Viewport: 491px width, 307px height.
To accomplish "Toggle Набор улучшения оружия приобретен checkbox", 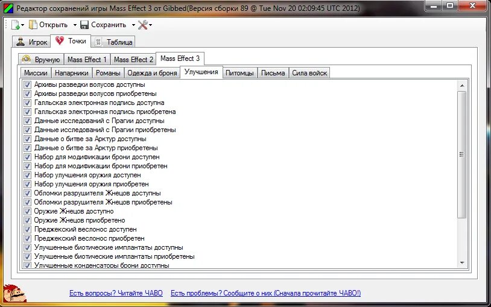I will 28,184.
